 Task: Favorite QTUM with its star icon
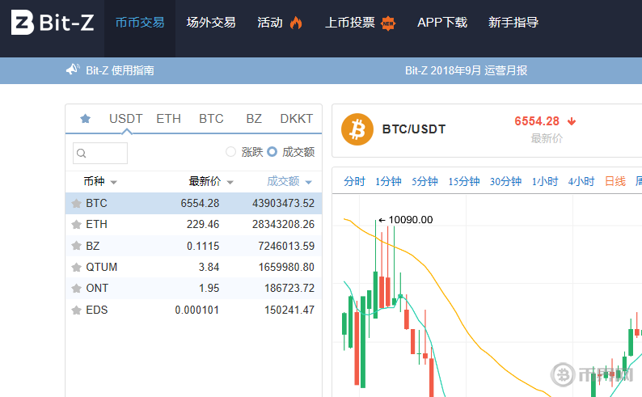[76, 268]
